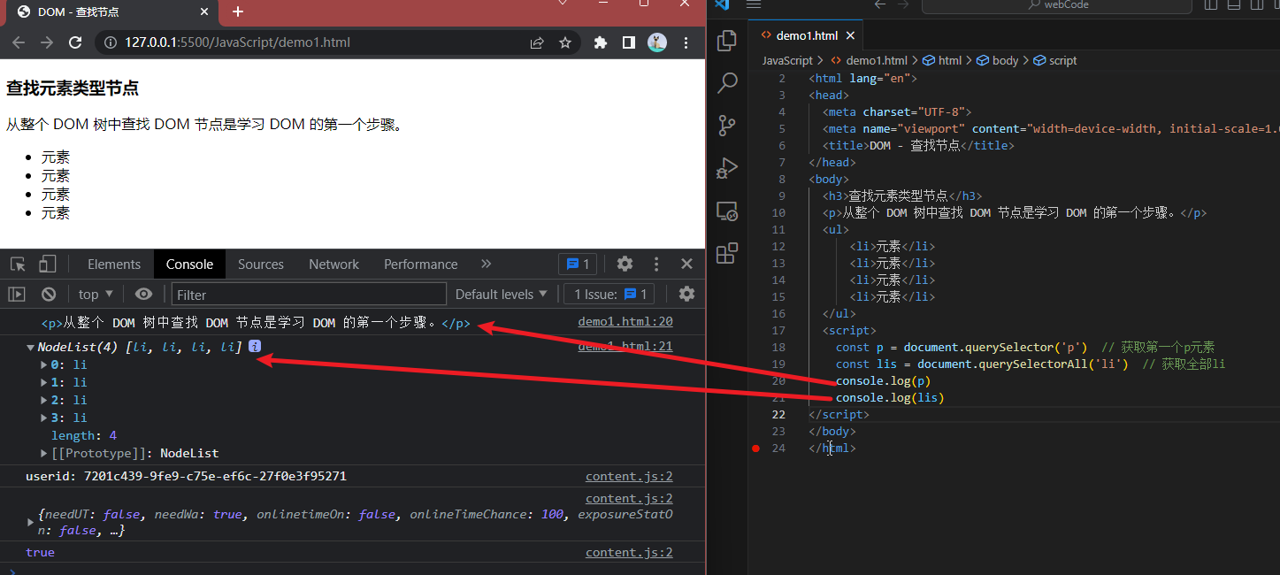Screen dimensions: 1280x575
Task: Open the Source Control view
Action: click(727, 126)
